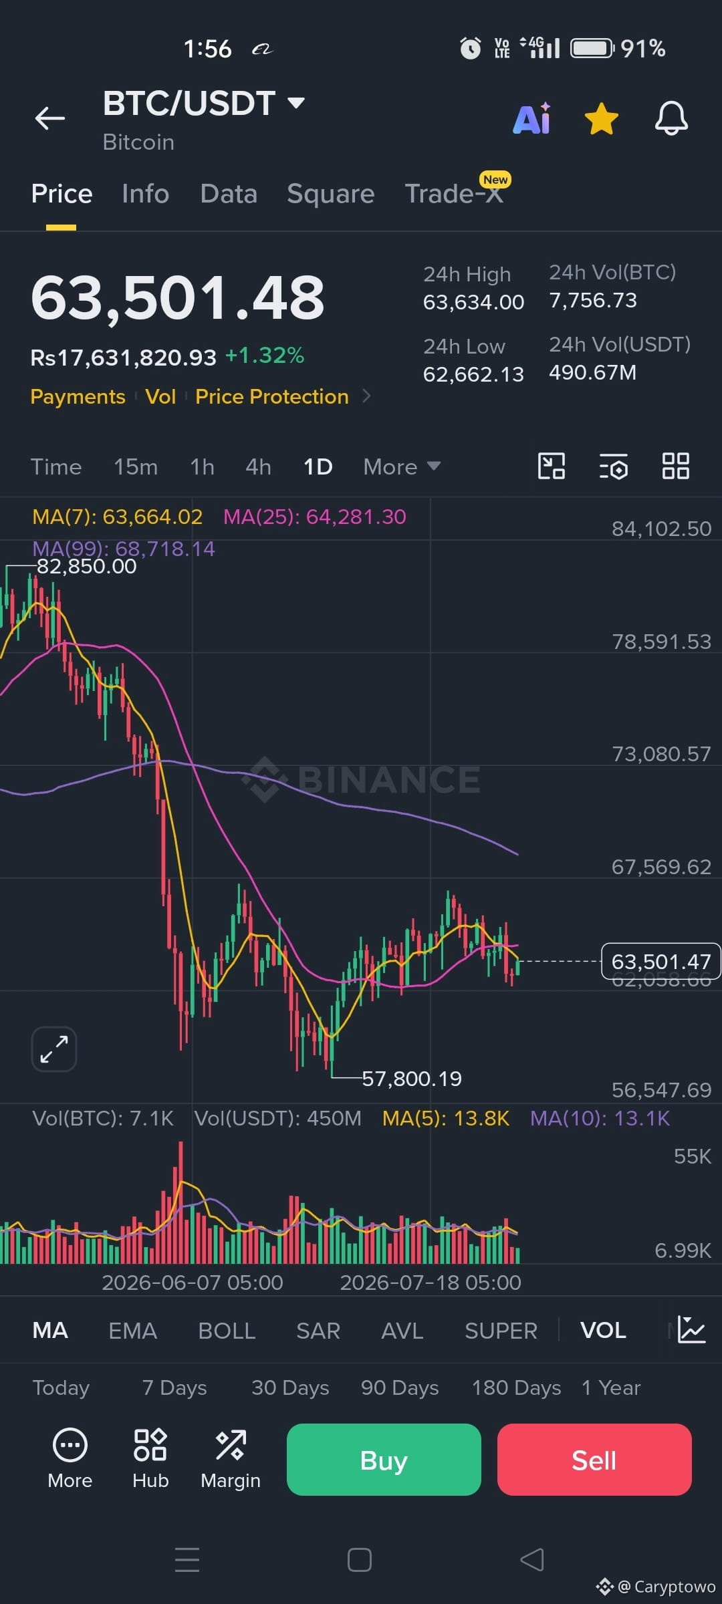Toggle the VOL sub-indicator
This screenshot has height=1604, width=722.
[603, 1330]
